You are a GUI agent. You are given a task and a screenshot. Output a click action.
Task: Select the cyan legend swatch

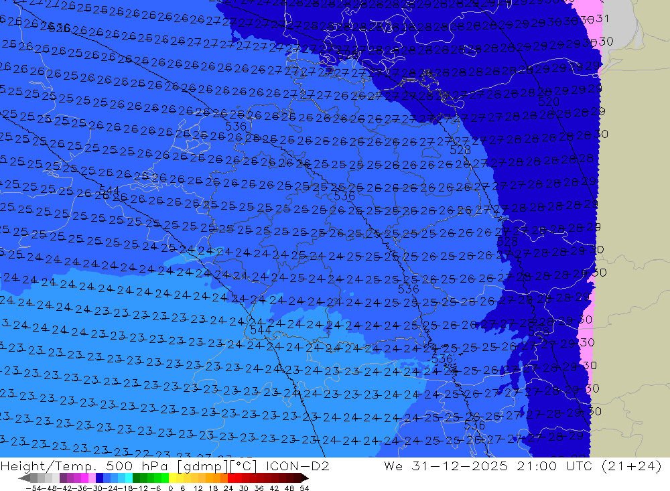[x=129, y=478]
